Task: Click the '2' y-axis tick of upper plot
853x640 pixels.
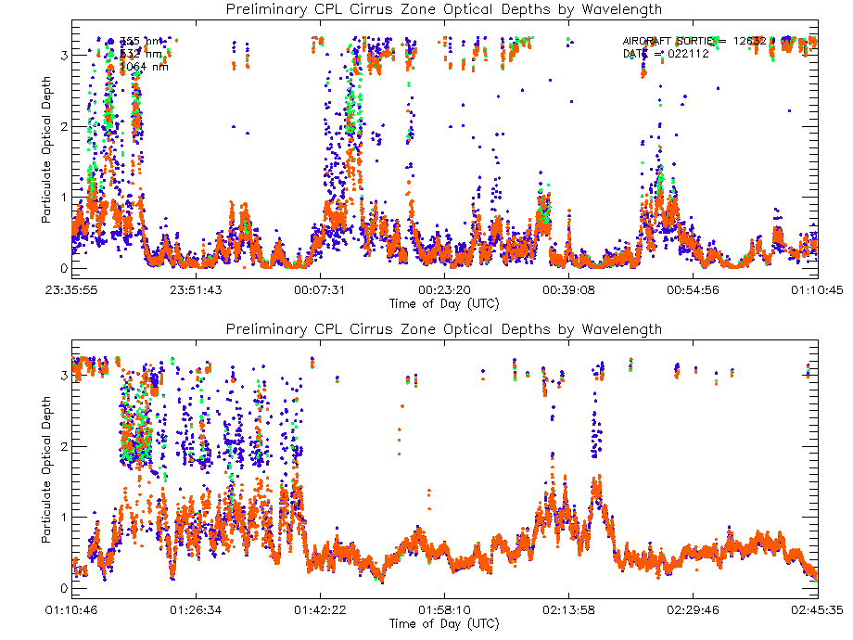Action: (x=64, y=127)
